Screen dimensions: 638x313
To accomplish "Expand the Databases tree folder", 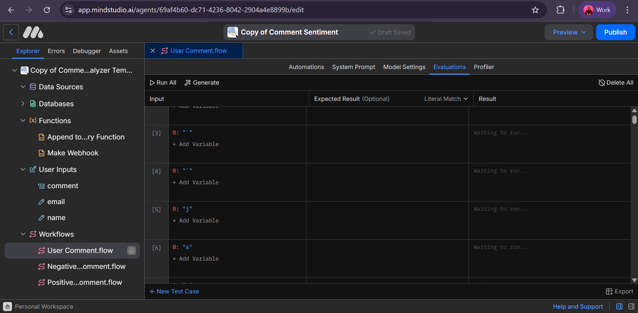I will coord(23,104).
